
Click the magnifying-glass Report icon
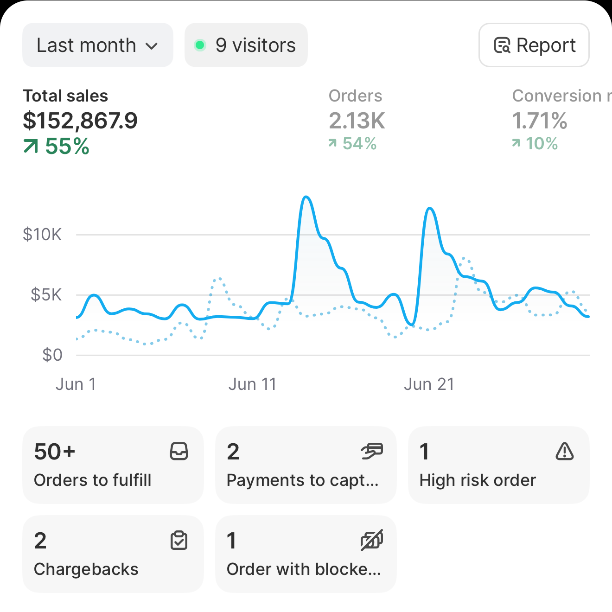tap(502, 45)
